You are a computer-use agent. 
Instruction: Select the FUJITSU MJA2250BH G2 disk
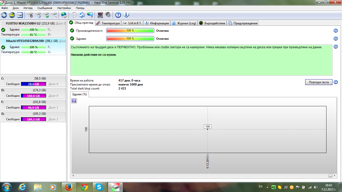pos(33,29)
